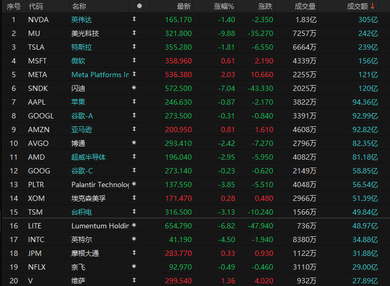Screen dimensions: 390x286
Task: Select the 英特尔 name cell
Action: coord(81,239)
